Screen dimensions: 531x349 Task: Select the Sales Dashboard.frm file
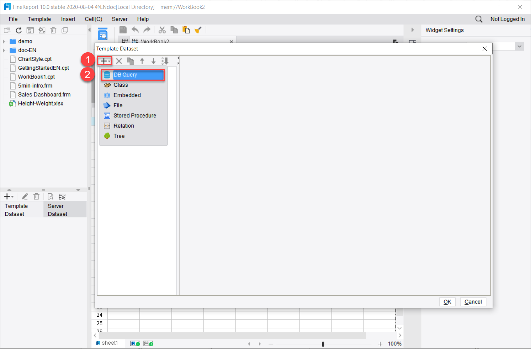(44, 95)
